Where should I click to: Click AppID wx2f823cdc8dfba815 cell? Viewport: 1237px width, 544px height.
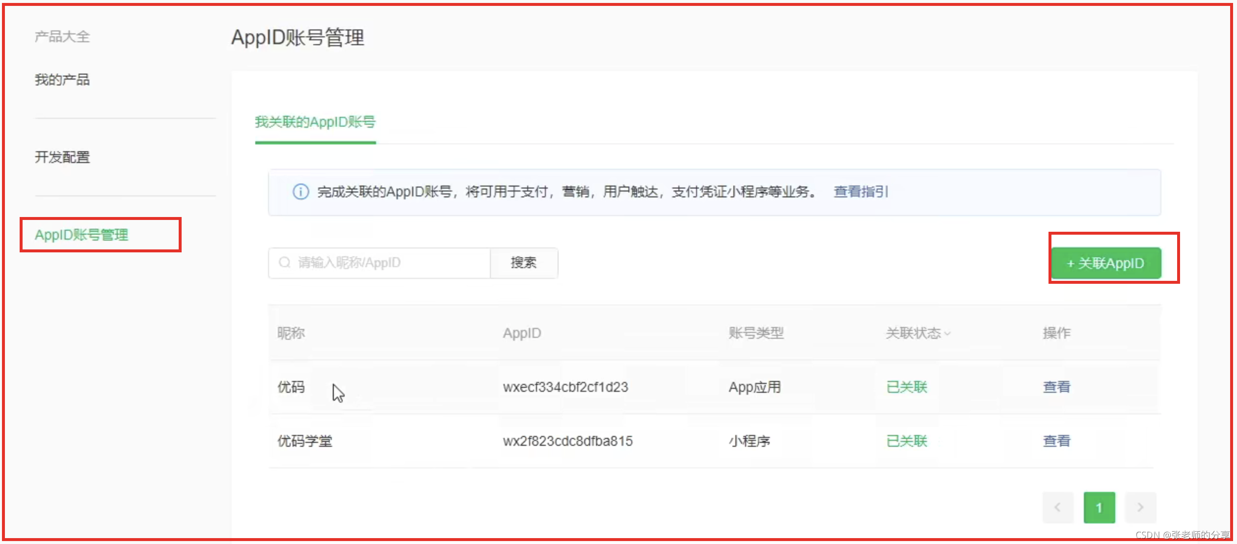coord(567,441)
